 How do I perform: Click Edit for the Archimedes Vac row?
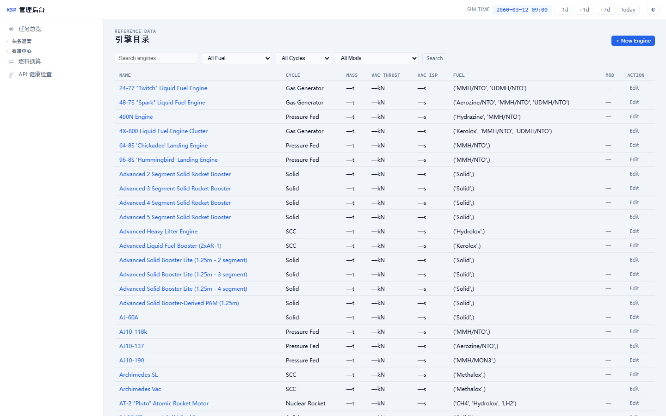coord(634,389)
